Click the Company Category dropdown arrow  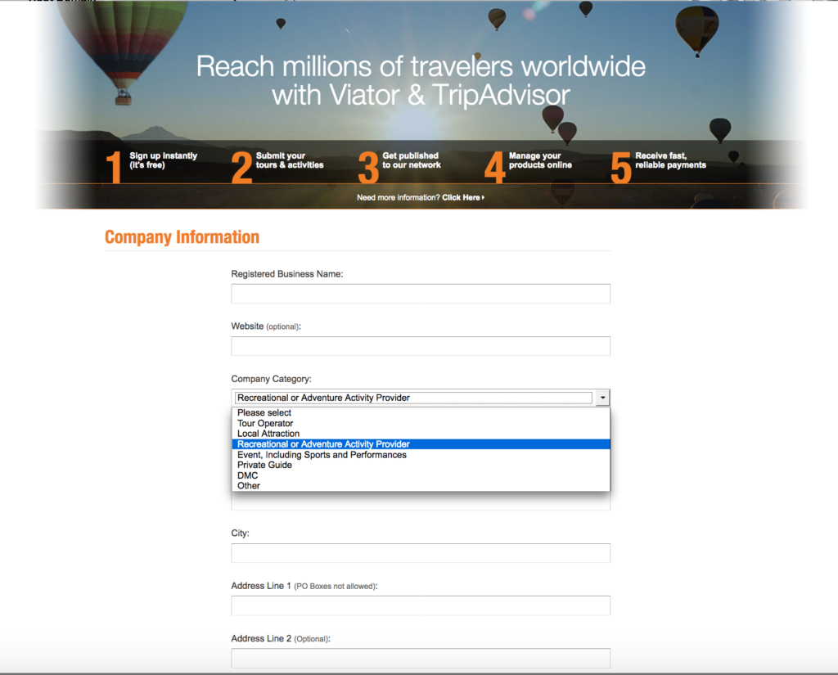tap(602, 398)
